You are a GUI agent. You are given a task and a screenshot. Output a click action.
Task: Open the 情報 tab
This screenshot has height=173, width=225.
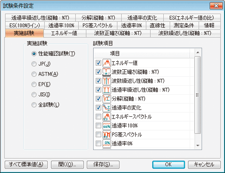click(209, 25)
